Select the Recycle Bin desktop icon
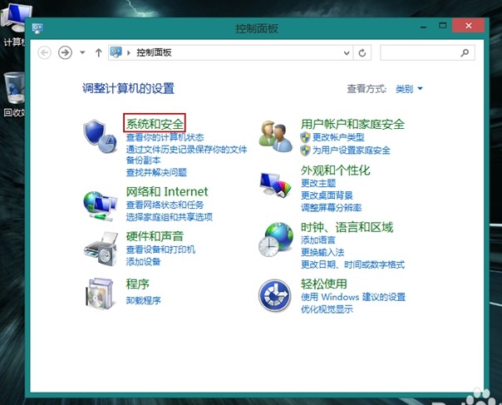The image size is (502, 405). click(13, 94)
